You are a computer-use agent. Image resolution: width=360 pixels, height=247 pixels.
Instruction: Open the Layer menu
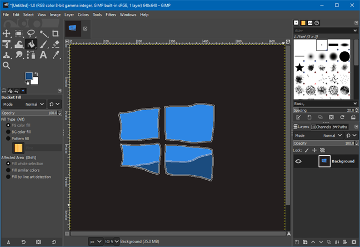click(69, 14)
